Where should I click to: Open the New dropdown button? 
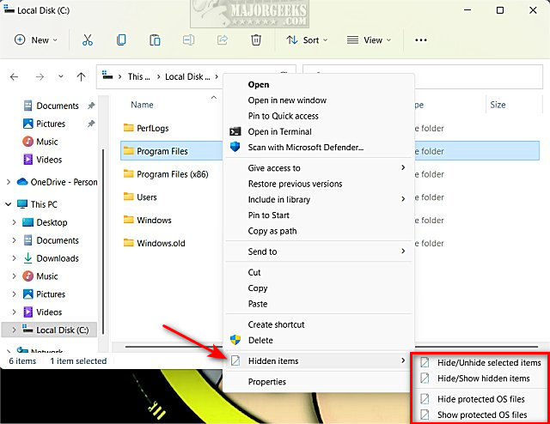[36, 39]
